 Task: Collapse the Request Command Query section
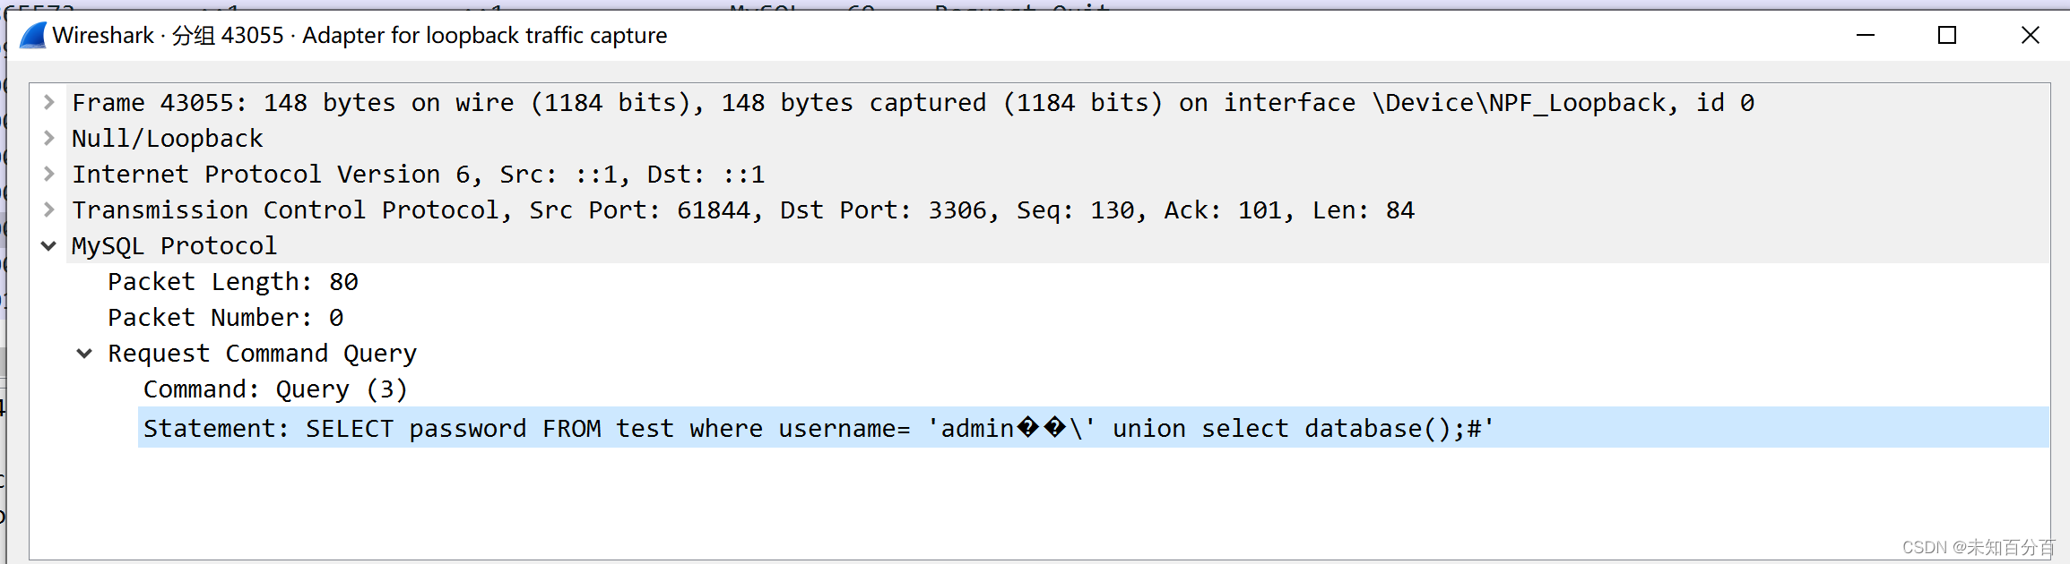point(84,353)
